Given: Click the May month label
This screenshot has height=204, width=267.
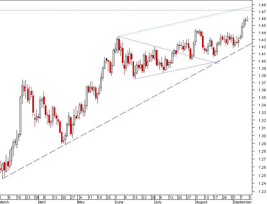Looking at the screenshot, I should pyautogui.click(x=81, y=202).
